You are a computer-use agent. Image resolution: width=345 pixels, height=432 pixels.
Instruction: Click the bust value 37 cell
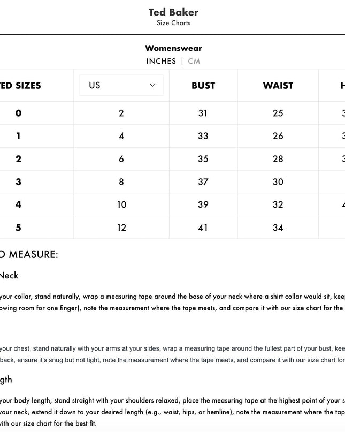204,182
